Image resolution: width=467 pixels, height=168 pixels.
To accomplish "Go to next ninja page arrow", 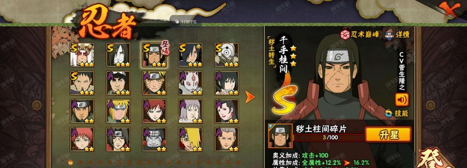I will click(x=250, y=97).
